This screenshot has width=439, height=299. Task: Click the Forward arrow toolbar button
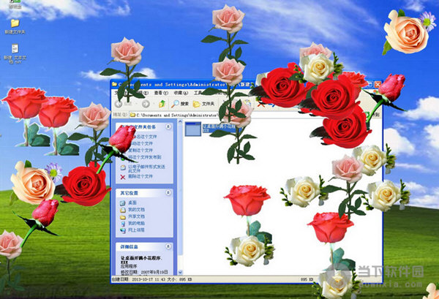tap(146, 104)
